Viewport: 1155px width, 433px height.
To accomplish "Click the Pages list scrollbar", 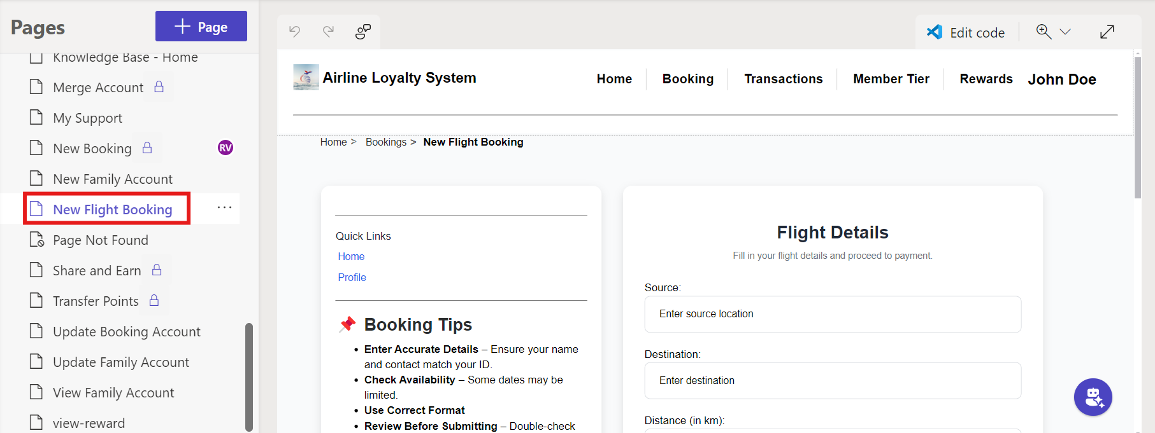I will 249,376.
